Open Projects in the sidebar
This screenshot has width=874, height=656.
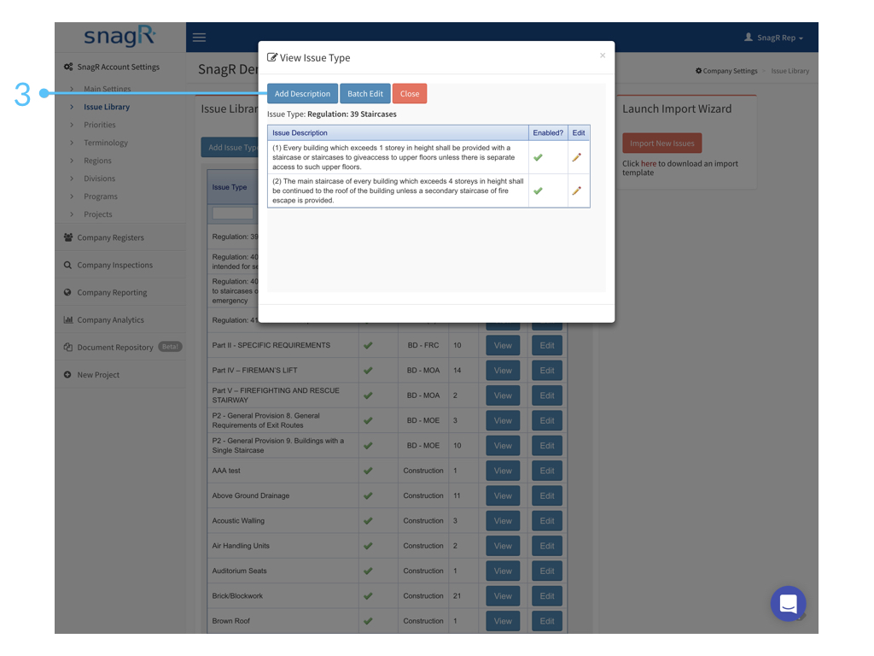97,214
